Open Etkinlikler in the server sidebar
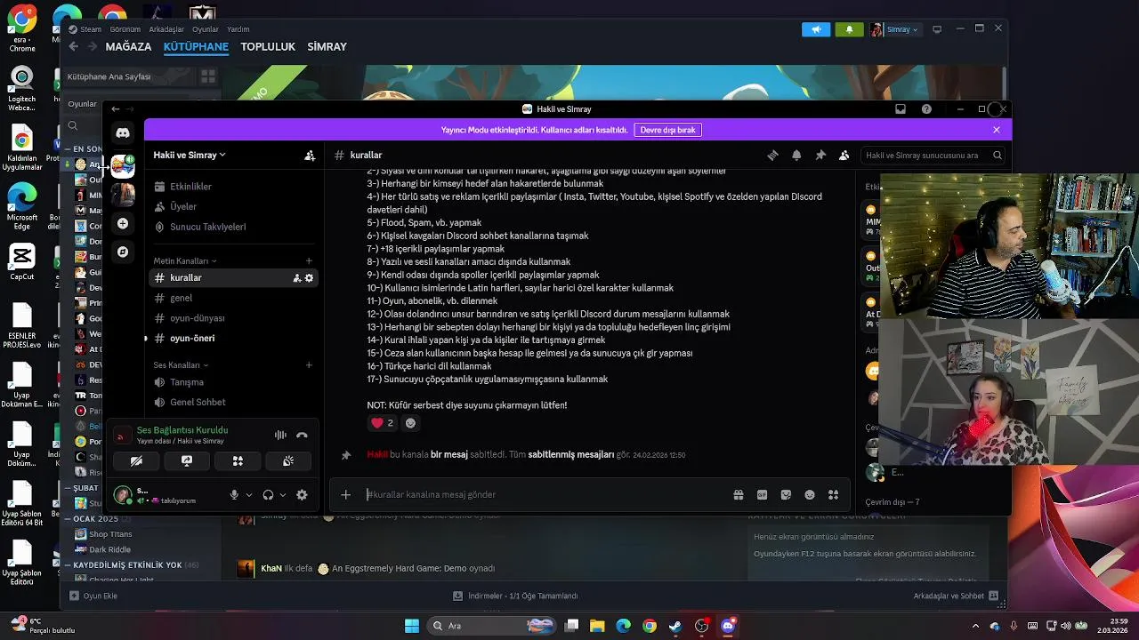 pyautogui.click(x=231, y=187)
